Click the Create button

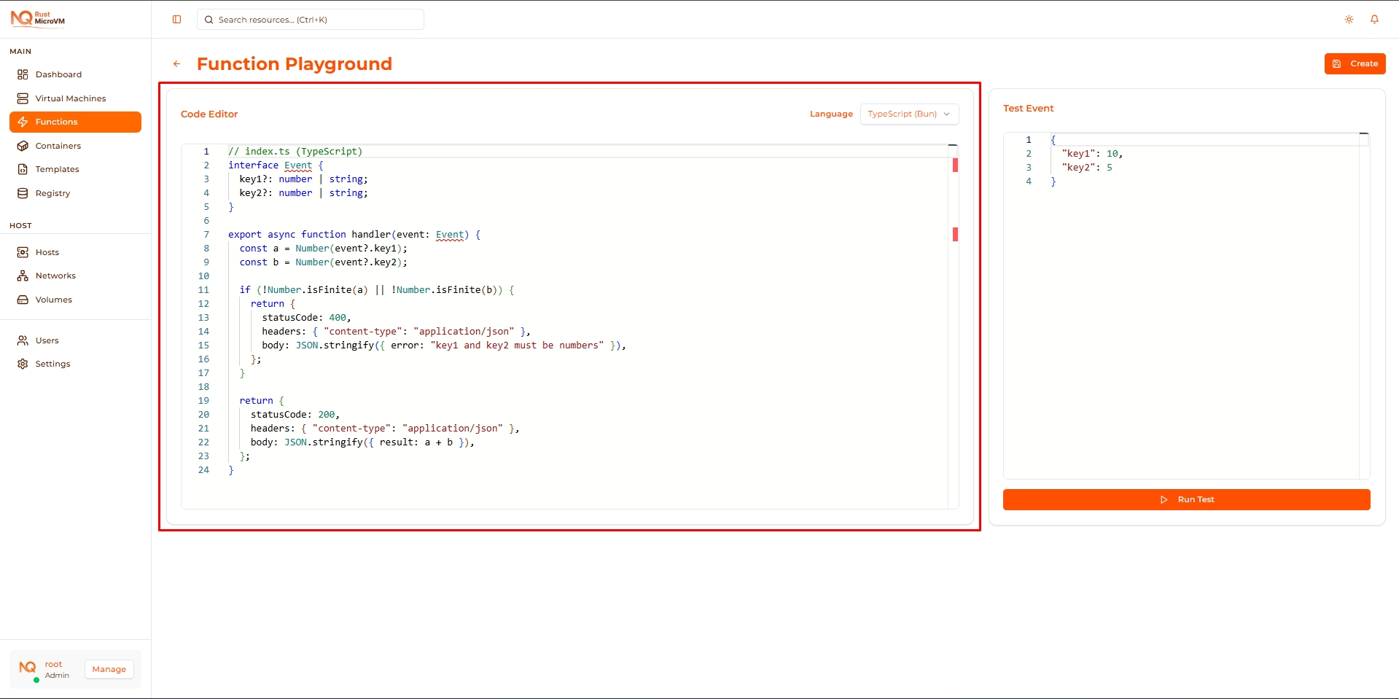(1355, 63)
